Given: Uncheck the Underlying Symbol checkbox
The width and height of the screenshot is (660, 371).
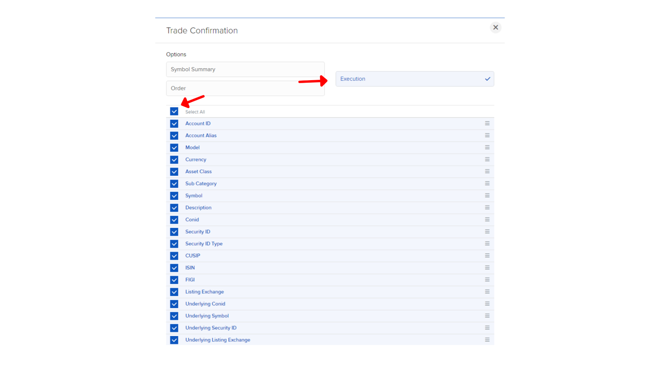Looking at the screenshot, I should point(174,316).
